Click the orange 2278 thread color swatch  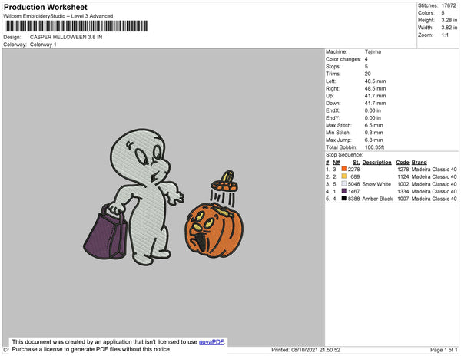(x=344, y=169)
